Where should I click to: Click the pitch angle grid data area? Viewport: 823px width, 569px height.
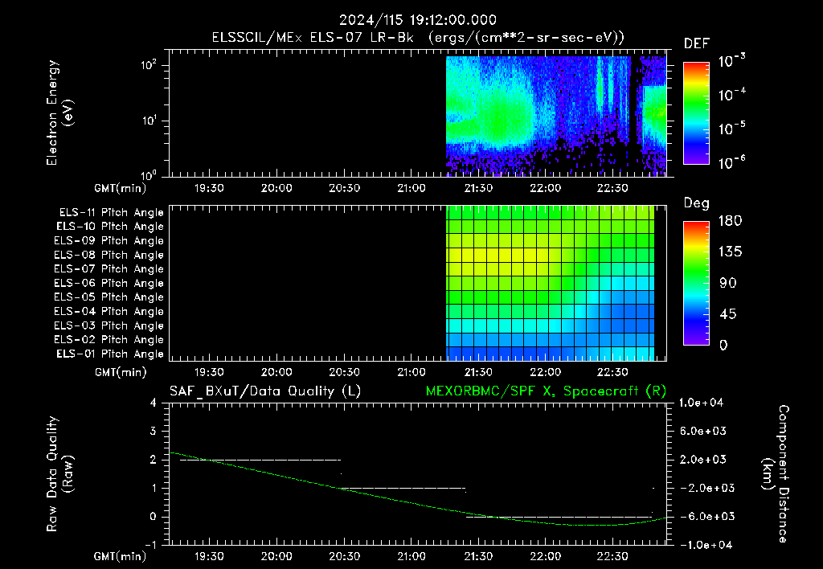[550, 283]
